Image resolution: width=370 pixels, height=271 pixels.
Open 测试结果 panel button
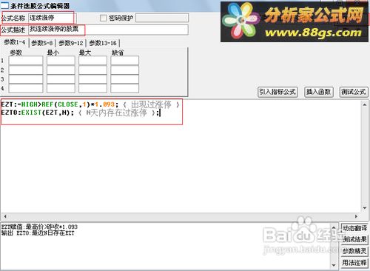tap(354, 239)
